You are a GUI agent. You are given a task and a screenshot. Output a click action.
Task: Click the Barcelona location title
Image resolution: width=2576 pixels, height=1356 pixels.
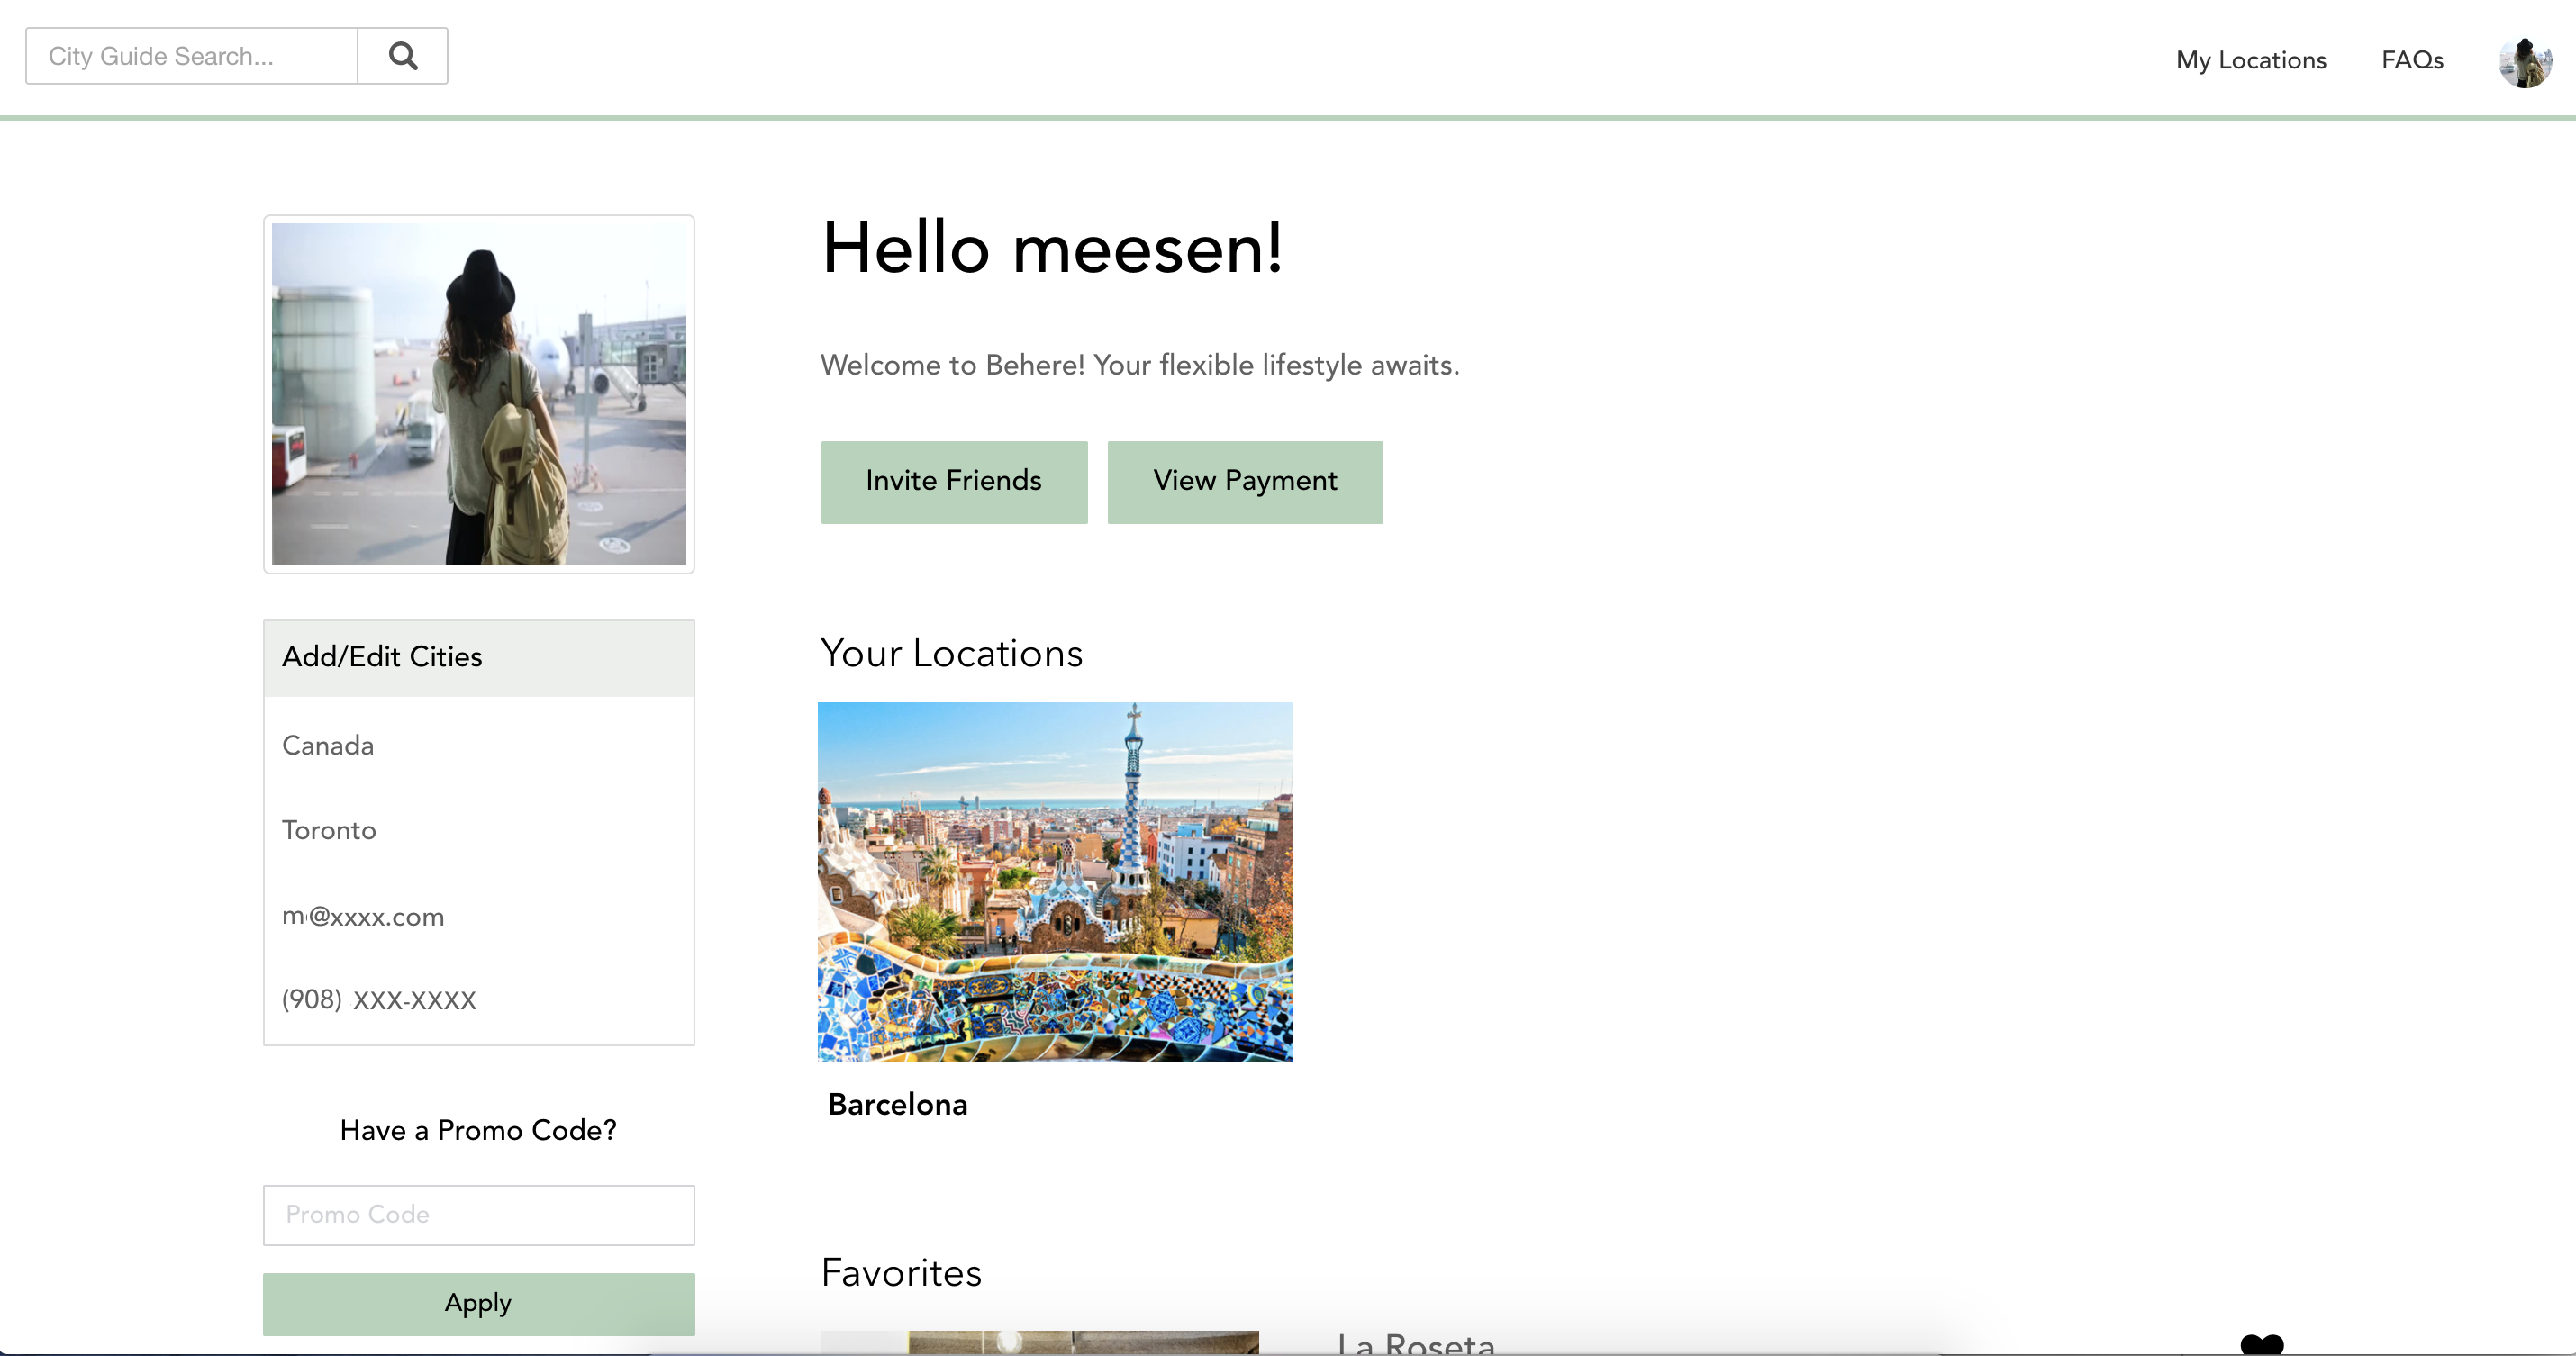coord(897,1105)
